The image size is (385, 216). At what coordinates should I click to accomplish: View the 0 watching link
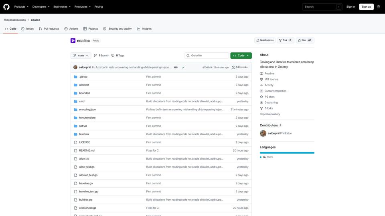tap(269, 103)
